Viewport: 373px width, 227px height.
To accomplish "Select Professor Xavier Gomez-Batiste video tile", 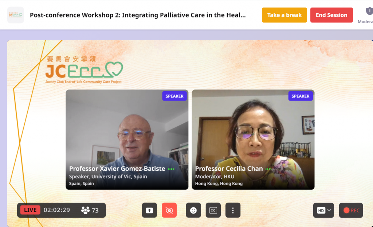I will coord(127,140).
